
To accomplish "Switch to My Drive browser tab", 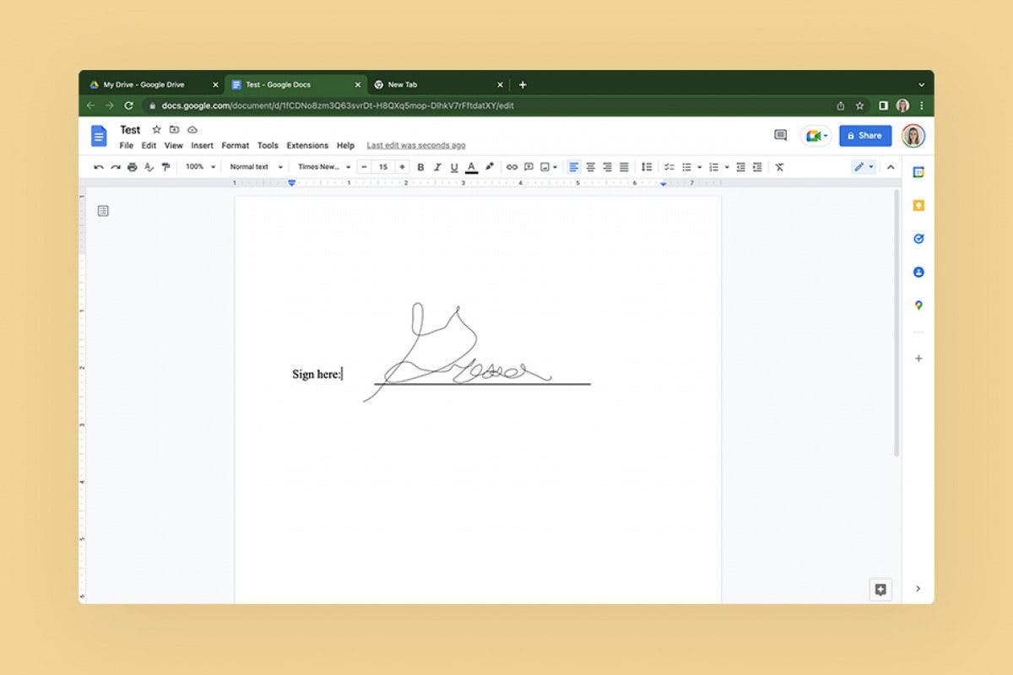I will coord(144,84).
